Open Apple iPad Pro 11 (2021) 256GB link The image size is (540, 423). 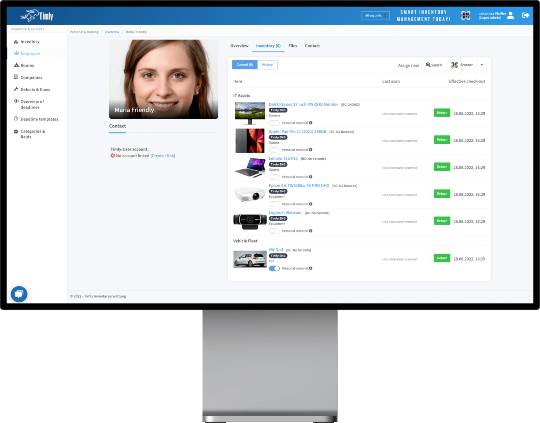297,132
